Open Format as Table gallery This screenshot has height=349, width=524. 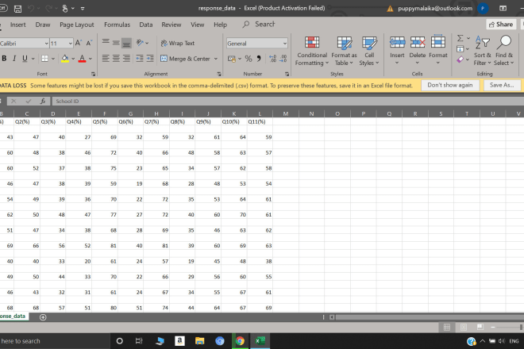coord(345,51)
